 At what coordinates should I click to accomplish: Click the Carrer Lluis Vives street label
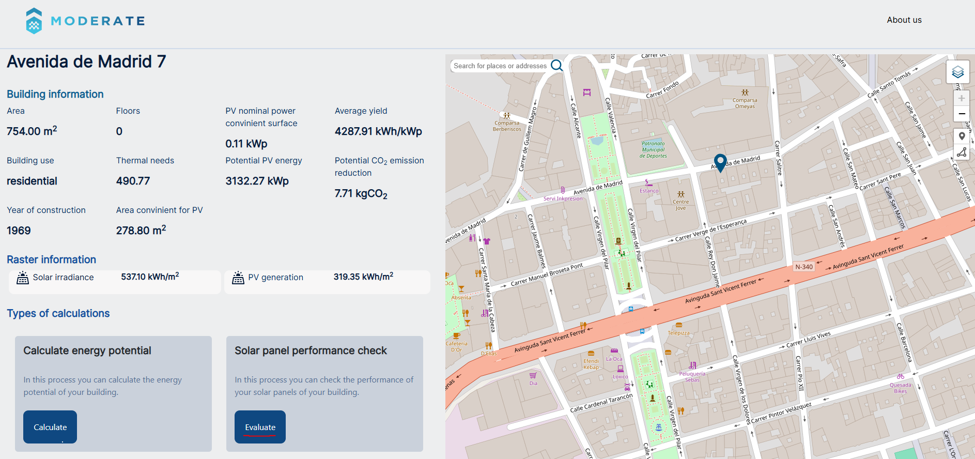[809, 339]
